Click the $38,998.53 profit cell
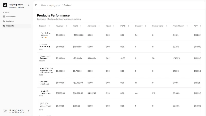The width and height of the screenshot is (206, 116). (78, 93)
